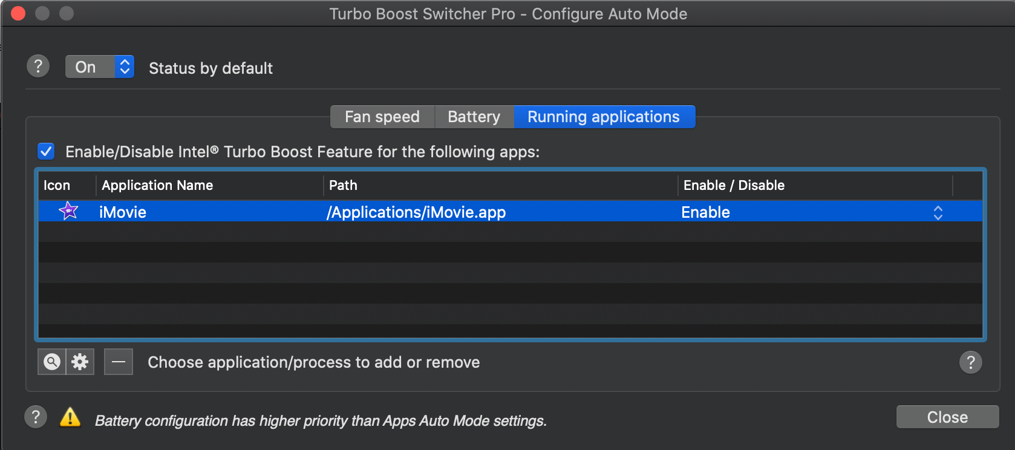Switch to the Battery tab
The image size is (1015, 450).
474,117
